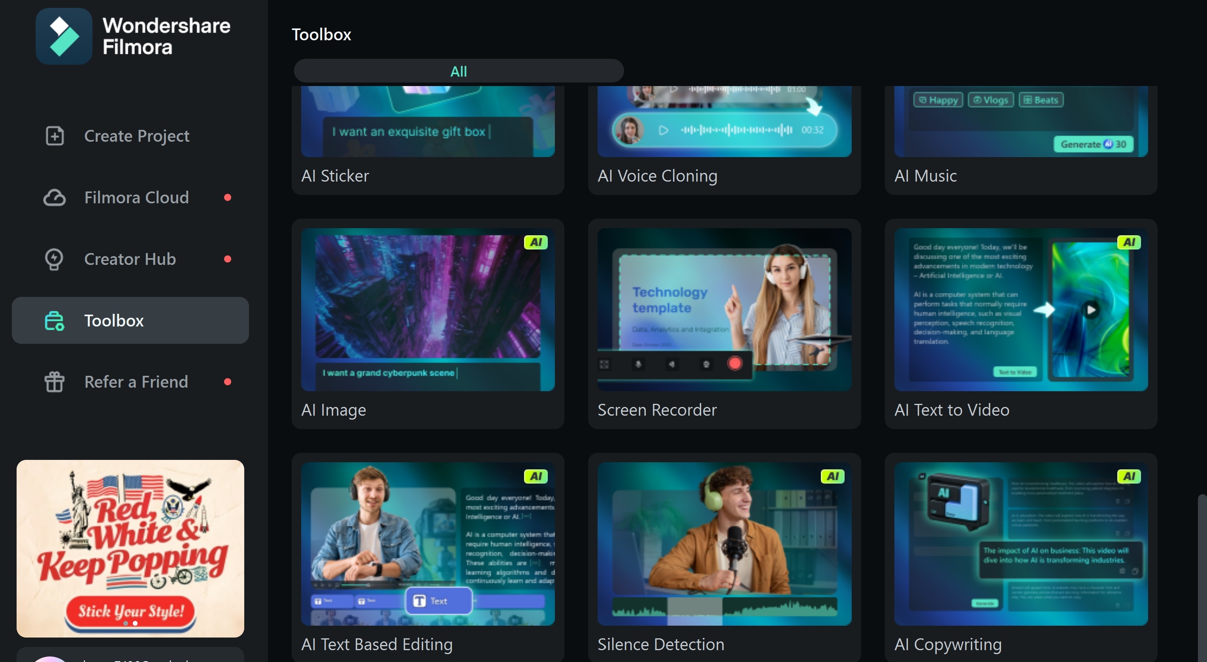
Task: Open Refer a Friend page
Action: (x=130, y=382)
